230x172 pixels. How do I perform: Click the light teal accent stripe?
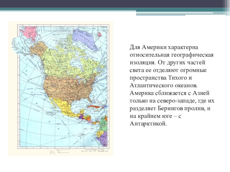178,13
